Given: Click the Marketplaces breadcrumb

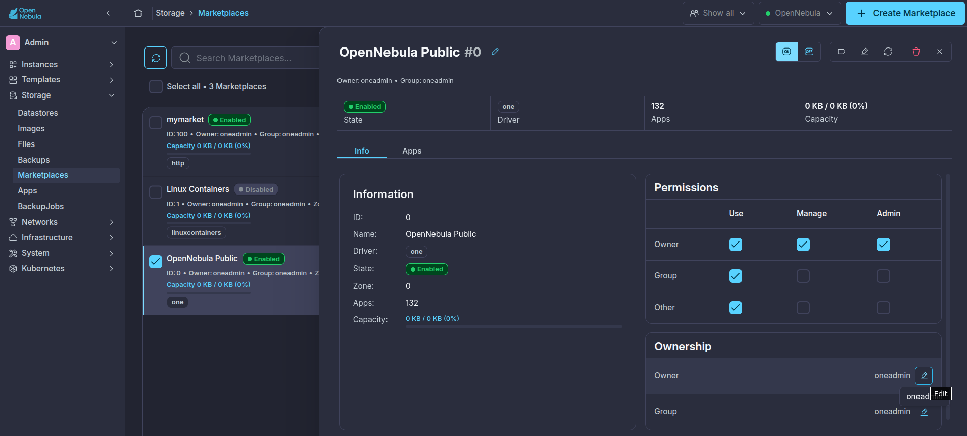Looking at the screenshot, I should [223, 13].
